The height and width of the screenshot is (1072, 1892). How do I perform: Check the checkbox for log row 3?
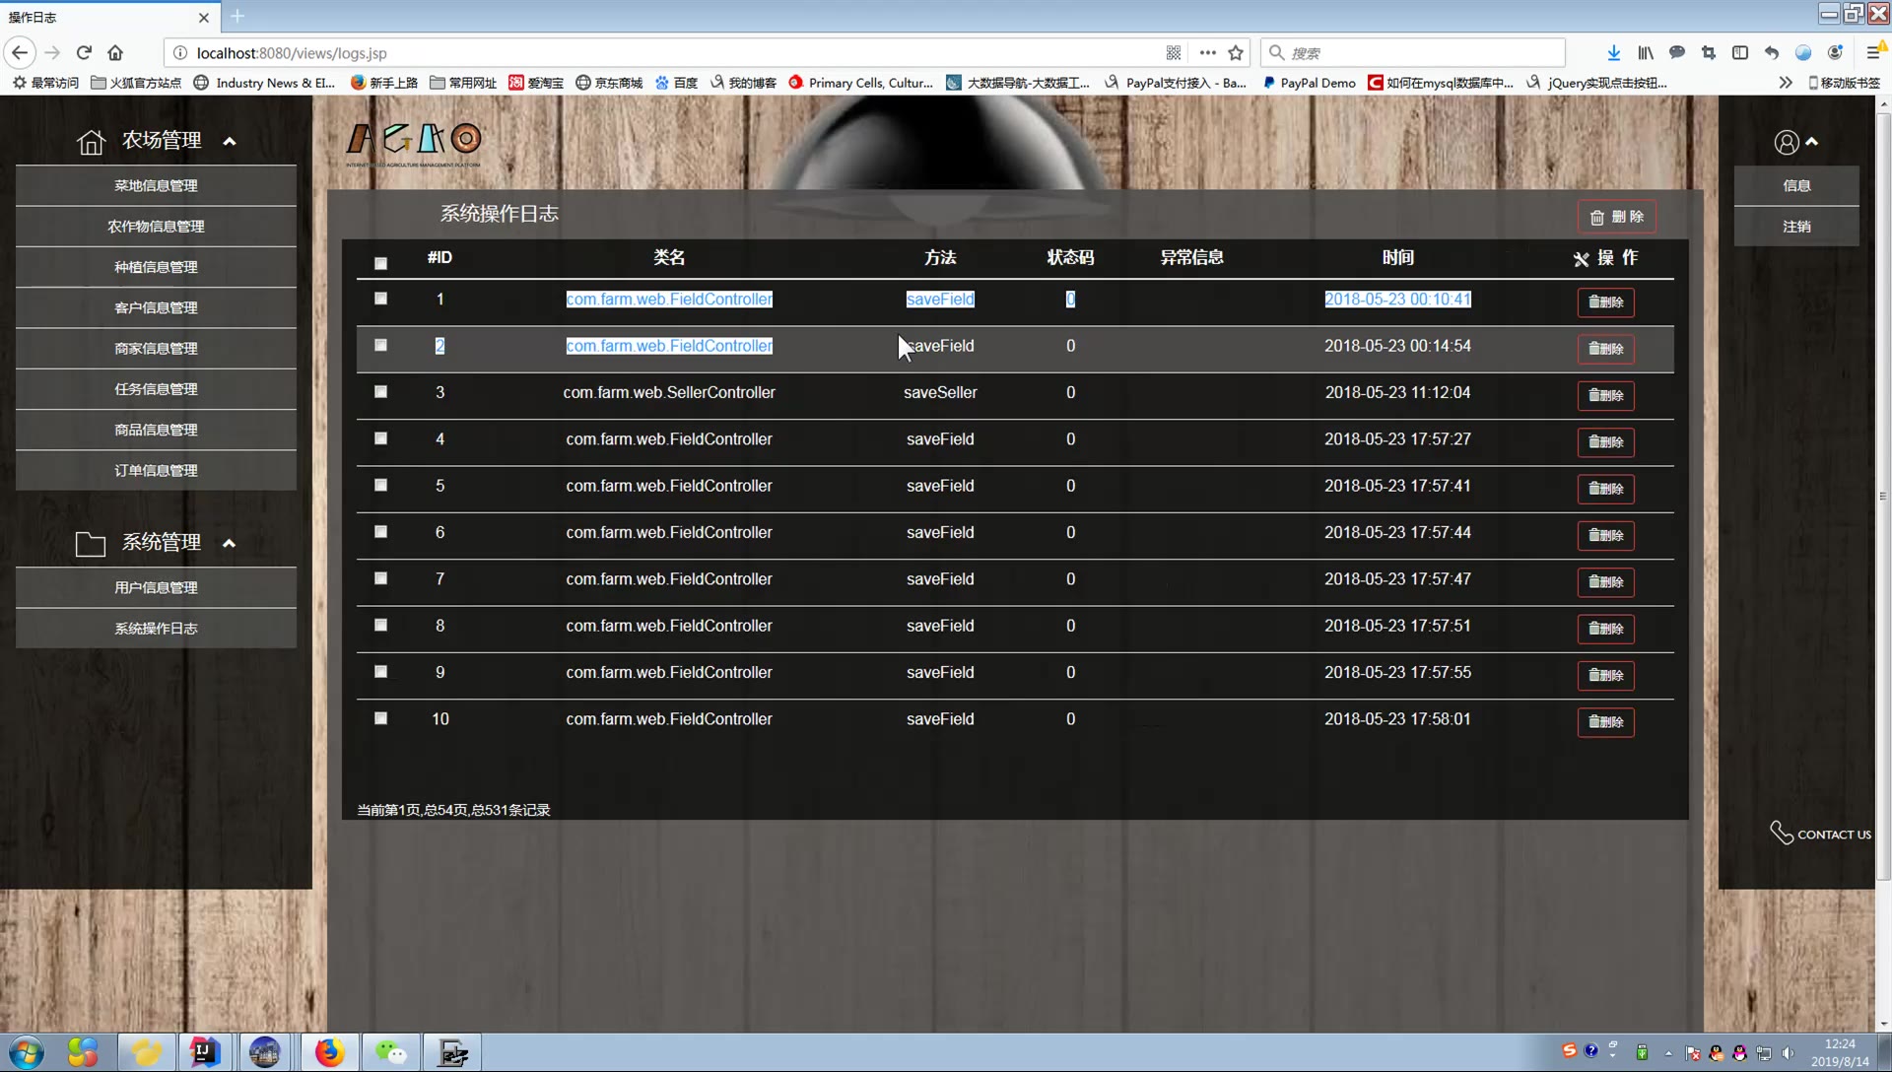(380, 392)
